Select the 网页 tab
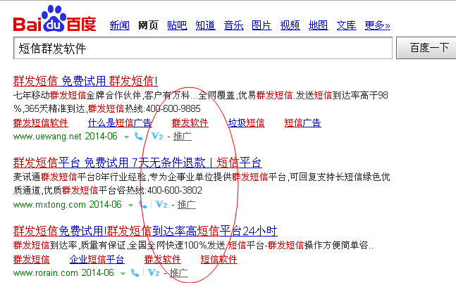Viewport: 456px width, 283px height. [148, 25]
